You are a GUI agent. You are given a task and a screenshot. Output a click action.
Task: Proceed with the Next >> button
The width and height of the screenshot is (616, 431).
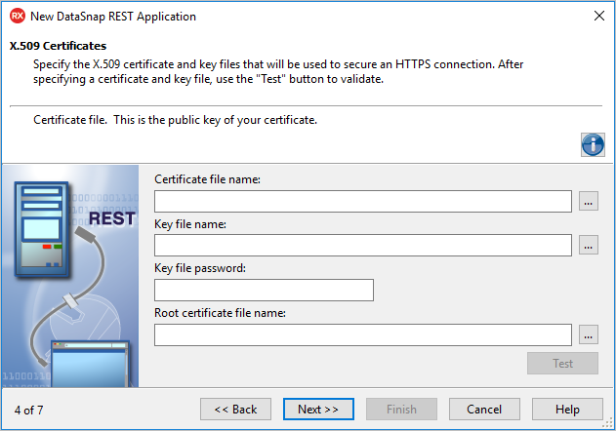click(x=318, y=410)
